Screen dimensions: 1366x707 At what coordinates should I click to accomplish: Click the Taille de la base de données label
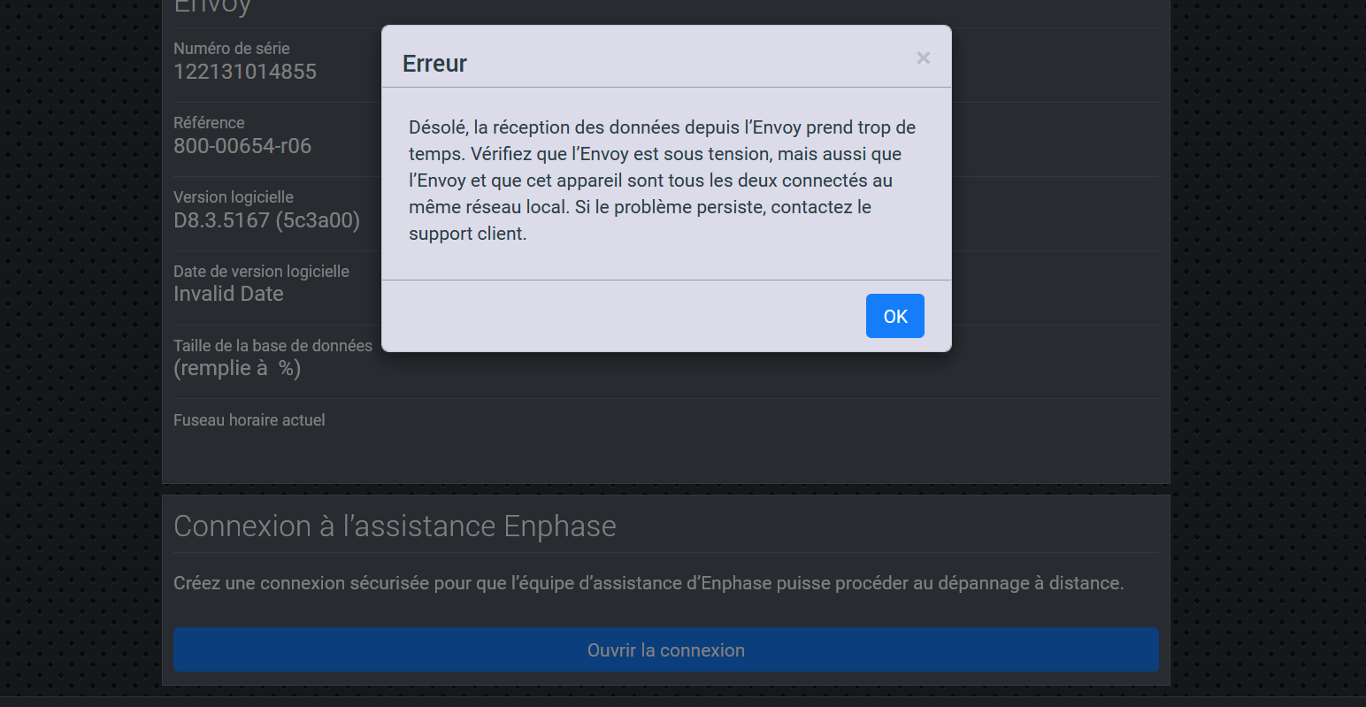(272, 346)
